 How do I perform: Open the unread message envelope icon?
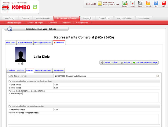100,4
